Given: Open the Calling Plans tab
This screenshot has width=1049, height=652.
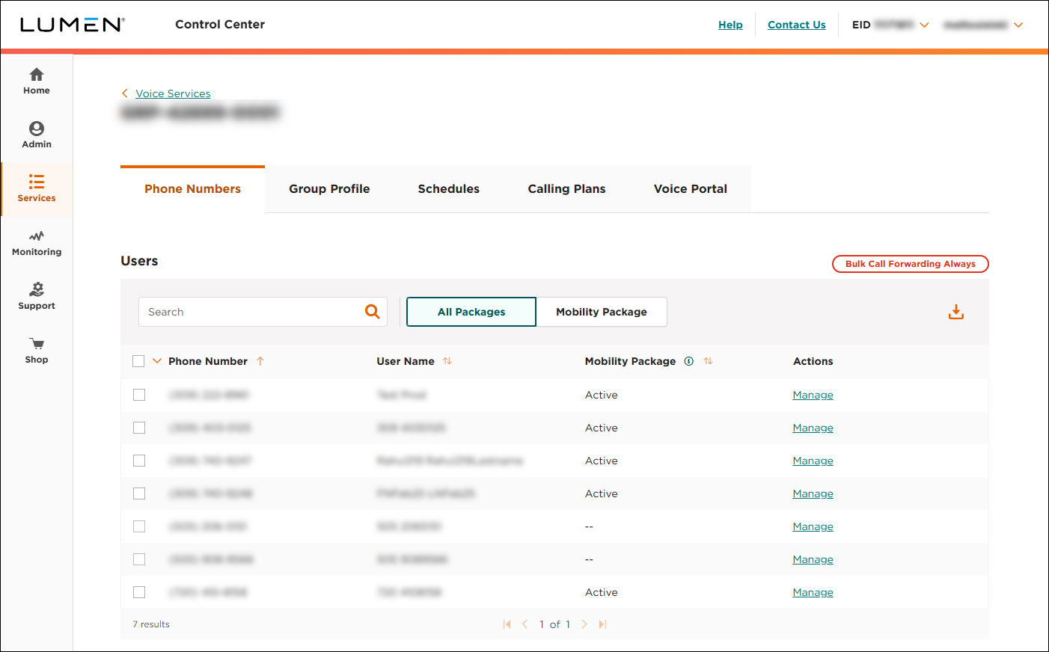Looking at the screenshot, I should click(x=566, y=188).
